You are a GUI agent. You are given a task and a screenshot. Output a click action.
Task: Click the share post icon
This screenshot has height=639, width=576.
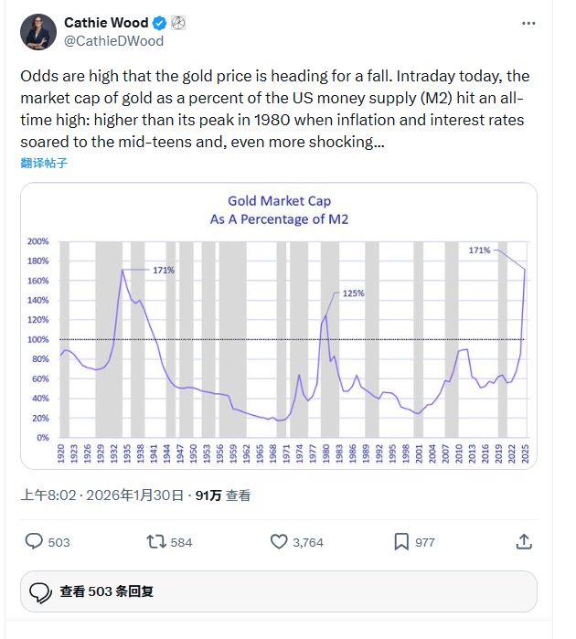(x=524, y=541)
